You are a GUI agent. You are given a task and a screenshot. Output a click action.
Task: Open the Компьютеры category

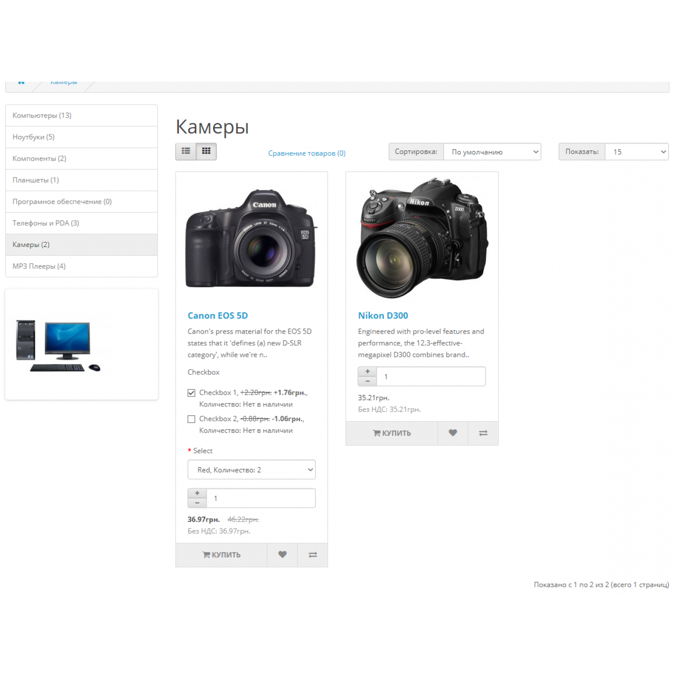click(x=42, y=116)
